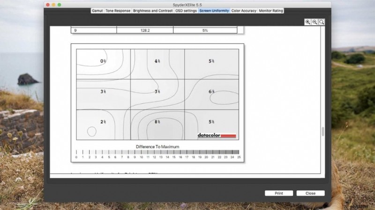
Task: Click the 0% label in the uniformity map
Action: tap(103, 61)
